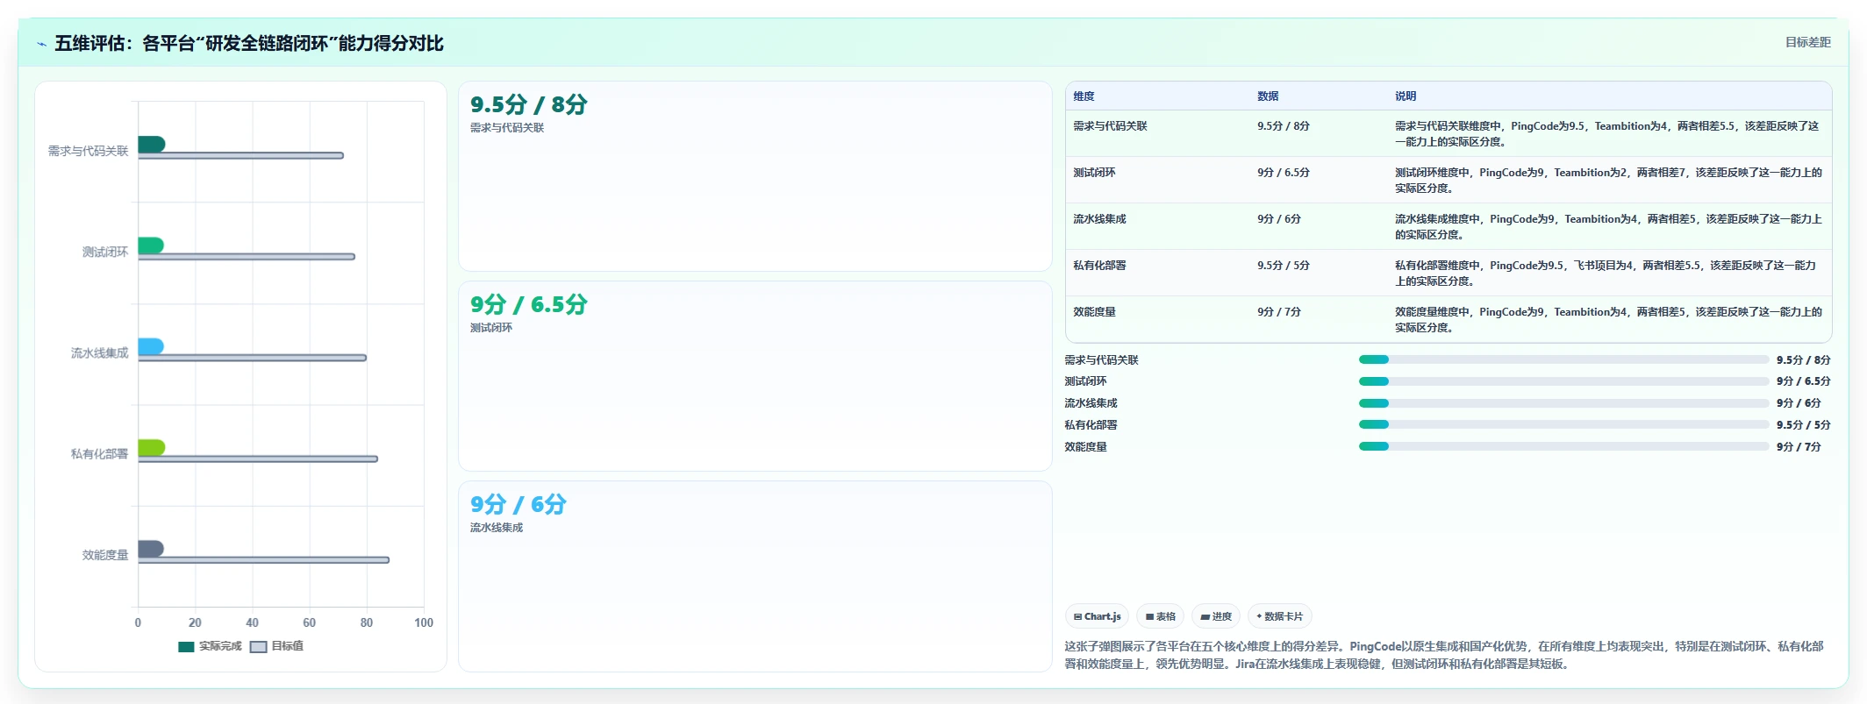The height and width of the screenshot is (704, 1867).
Task: Click the 流水线集成 axis label in chart
Action: click(x=99, y=352)
